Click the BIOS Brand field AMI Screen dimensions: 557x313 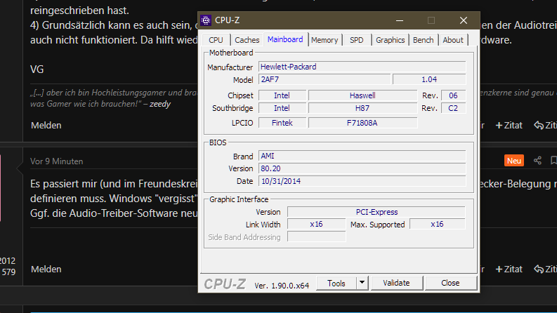pyautogui.click(x=362, y=156)
